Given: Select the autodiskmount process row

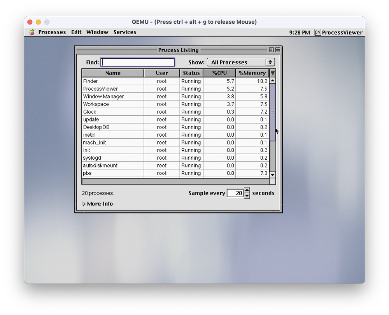Looking at the screenshot, I should (175, 166).
